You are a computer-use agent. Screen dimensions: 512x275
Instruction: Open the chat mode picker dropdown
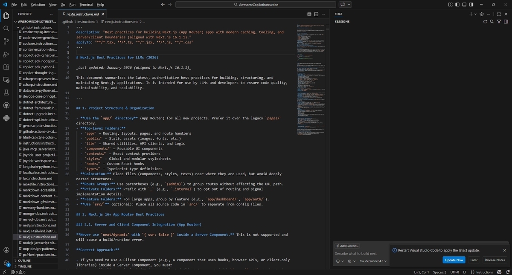(351, 261)
